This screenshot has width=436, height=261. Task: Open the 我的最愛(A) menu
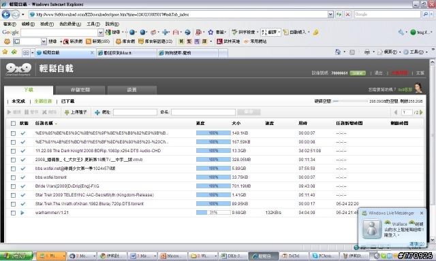coord(70,24)
